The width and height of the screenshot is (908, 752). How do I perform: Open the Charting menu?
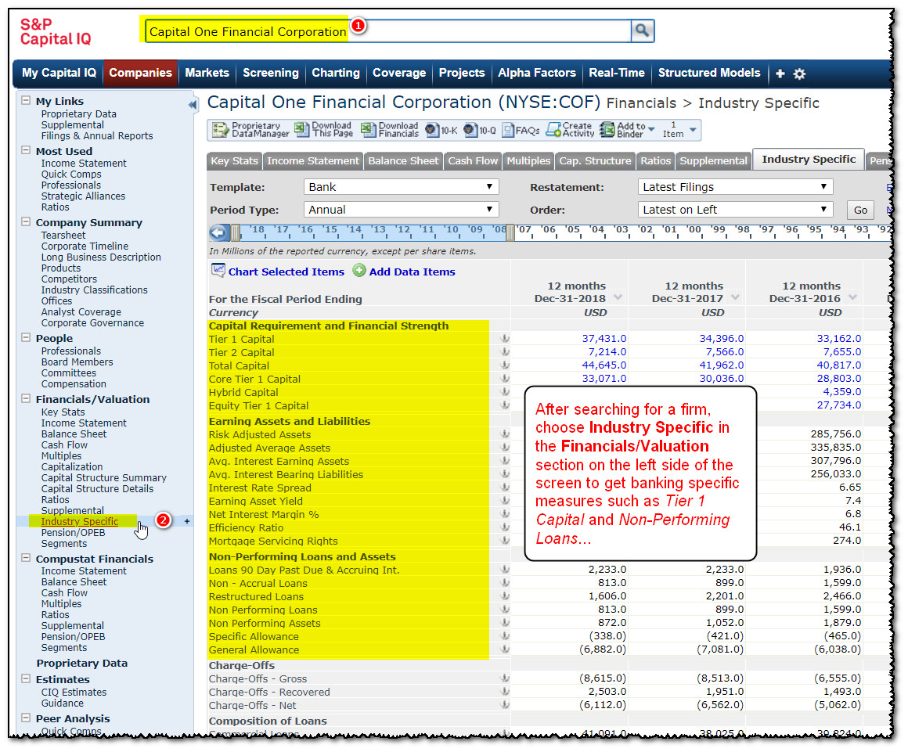pos(336,73)
